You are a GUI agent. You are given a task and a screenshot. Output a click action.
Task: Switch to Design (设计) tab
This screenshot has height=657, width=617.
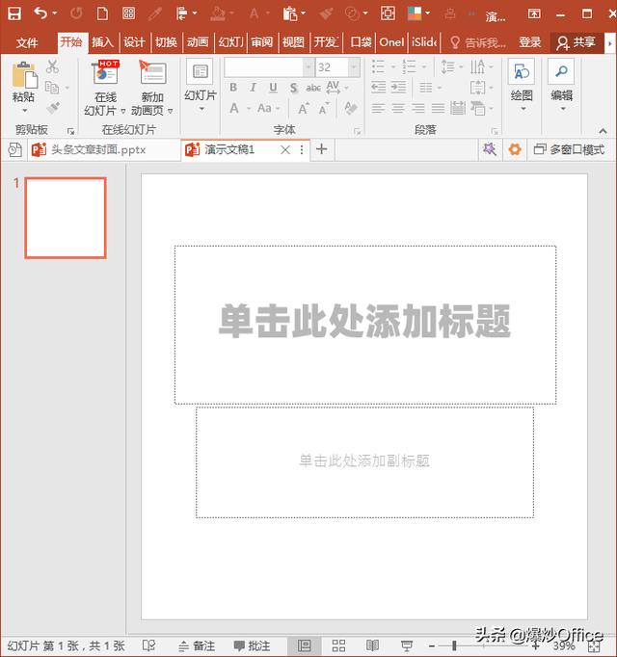134,42
